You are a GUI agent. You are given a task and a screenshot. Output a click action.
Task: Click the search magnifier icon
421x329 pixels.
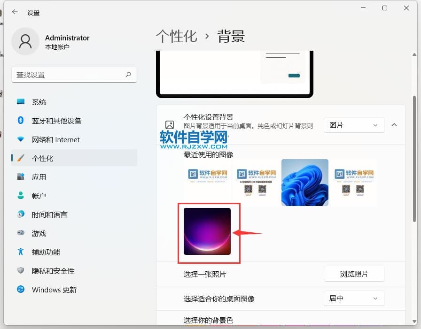(x=128, y=75)
